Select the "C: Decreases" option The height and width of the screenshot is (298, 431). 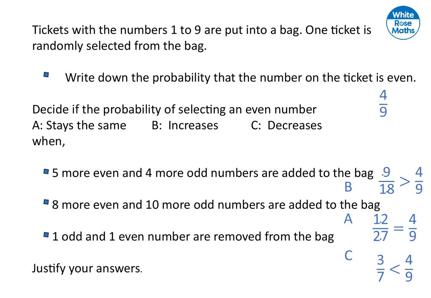tap(286, 125)
